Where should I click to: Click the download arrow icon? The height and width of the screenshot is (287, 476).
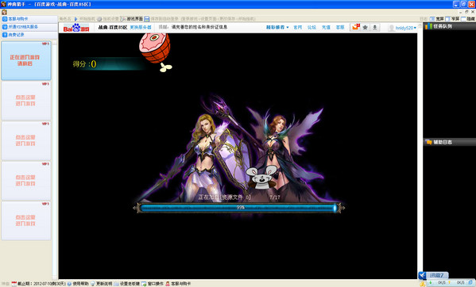[375, 27]
